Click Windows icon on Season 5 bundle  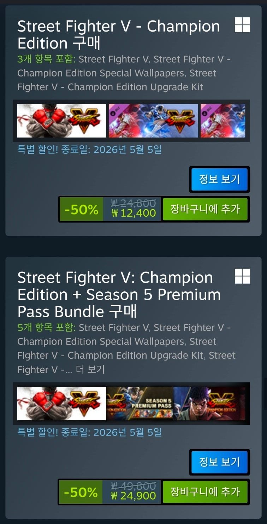point(242,276)
